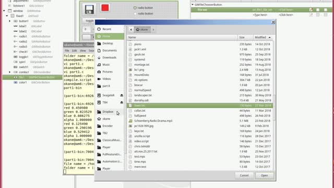Open File menu in terminal window
Image resolution: width=334 pixels, height=188 pixels.
(67, 51)
